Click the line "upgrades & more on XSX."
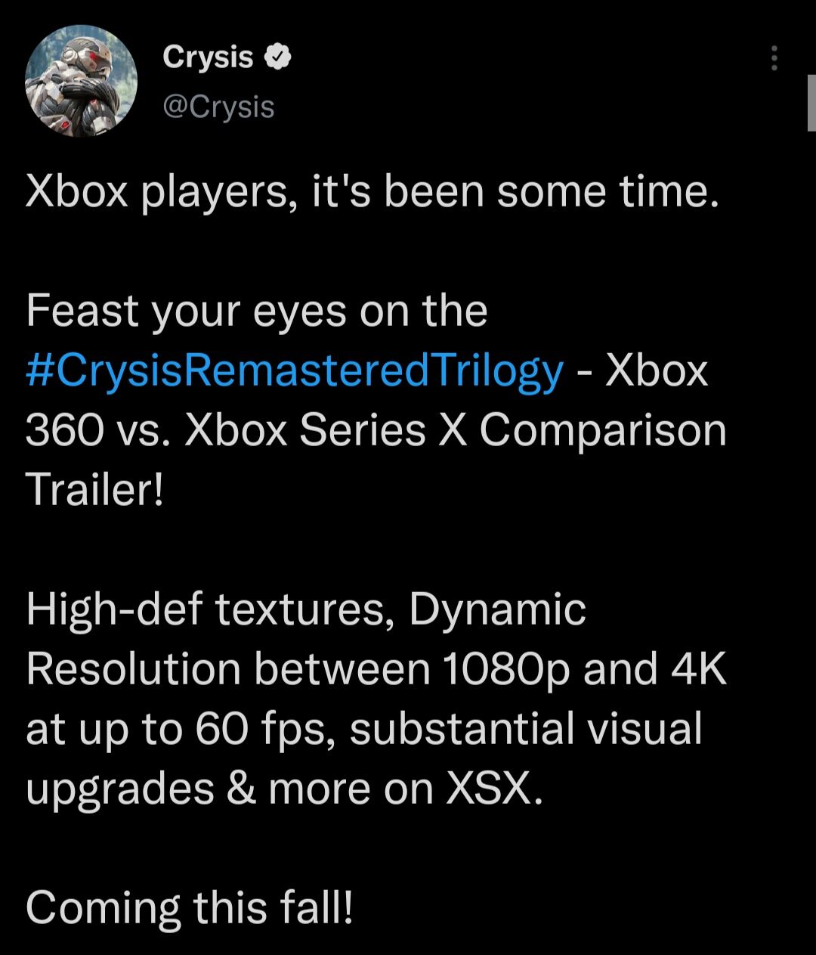The image size is (816, 955). [x=284, y=789]
